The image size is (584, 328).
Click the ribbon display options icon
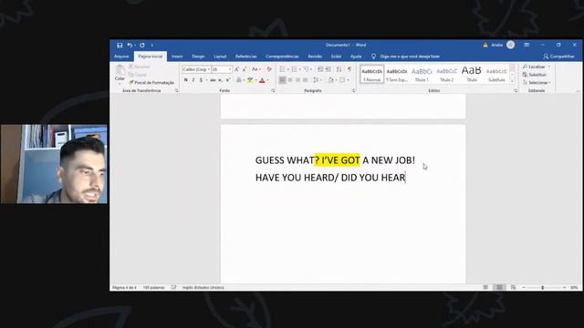pos(527,45)
